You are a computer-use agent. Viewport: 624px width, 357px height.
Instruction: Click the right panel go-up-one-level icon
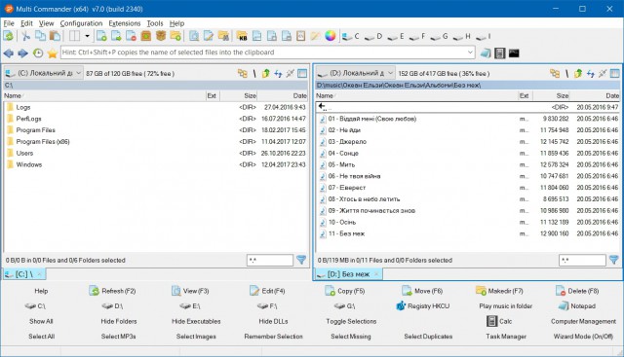(x=578, y=74)
